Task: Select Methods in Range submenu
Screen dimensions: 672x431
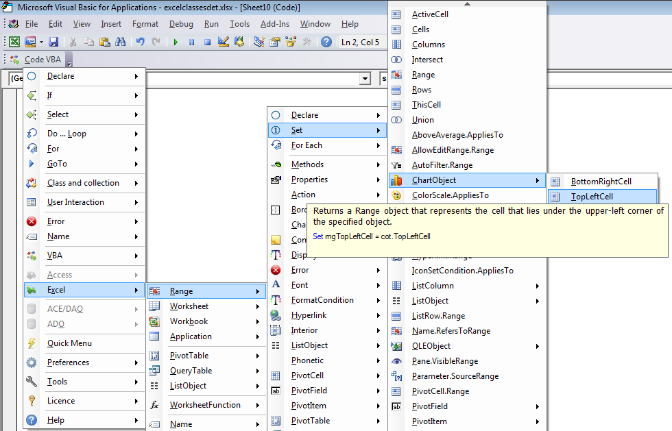Action: 327,164
